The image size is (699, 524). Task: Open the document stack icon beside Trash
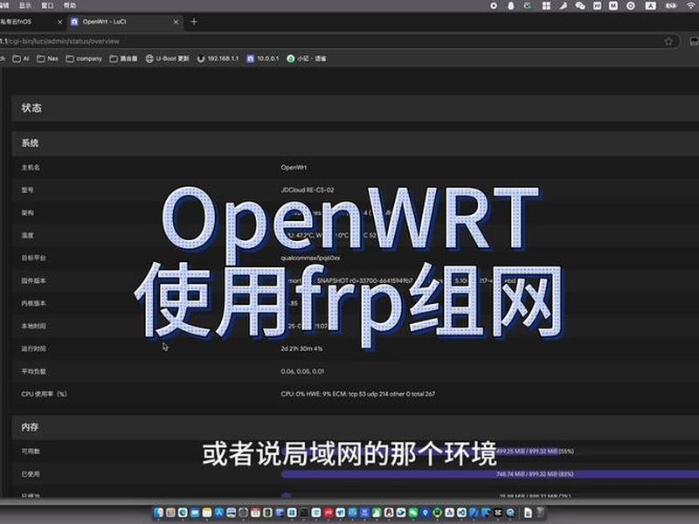point(528,513)
